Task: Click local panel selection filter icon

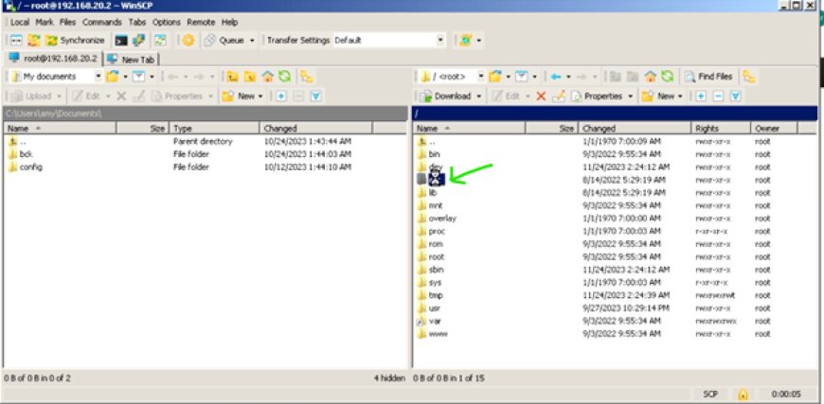Action: [x=315, y=96]
